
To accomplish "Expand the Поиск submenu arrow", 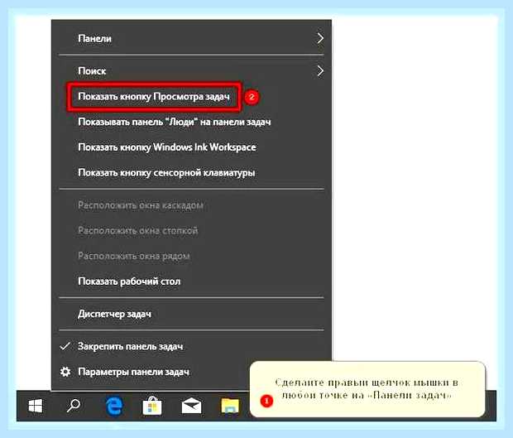I will click(x=320, y=70).
